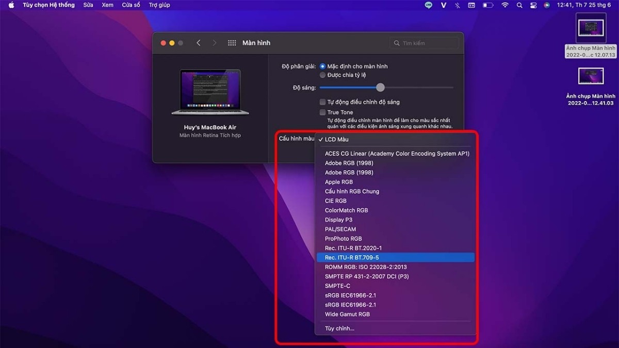Choose highlighted Rec. ITU-R BT.709-5 profile
Image resolution: width=619 pixels, height=348 pixels.
point(396,257)
